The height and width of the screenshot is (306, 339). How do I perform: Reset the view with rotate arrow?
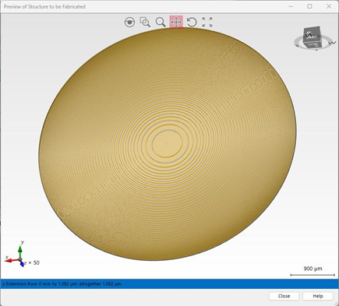pyautogui.click(x=192, y=22)
